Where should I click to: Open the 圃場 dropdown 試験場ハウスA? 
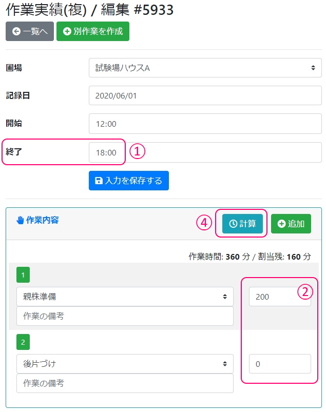coord(205,68)
